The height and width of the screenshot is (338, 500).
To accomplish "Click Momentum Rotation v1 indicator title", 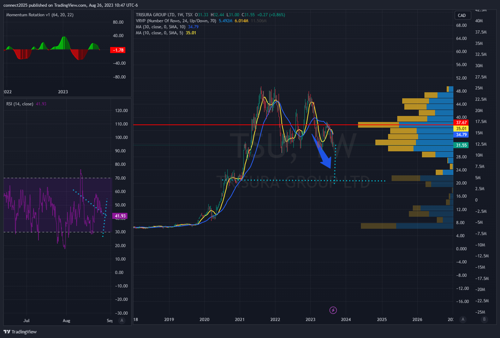I will coord(40,15).
